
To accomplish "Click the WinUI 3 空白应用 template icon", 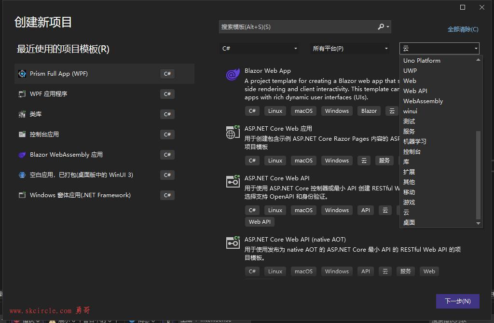I will point(22,175).
